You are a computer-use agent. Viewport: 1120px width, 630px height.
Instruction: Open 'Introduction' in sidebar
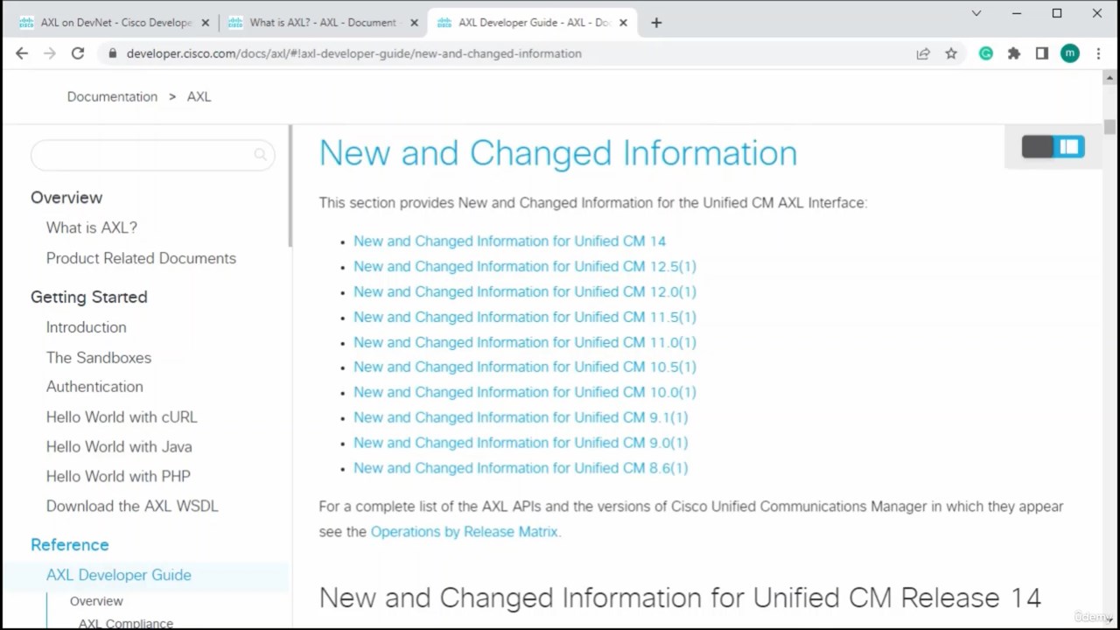[x=86, y=327]
